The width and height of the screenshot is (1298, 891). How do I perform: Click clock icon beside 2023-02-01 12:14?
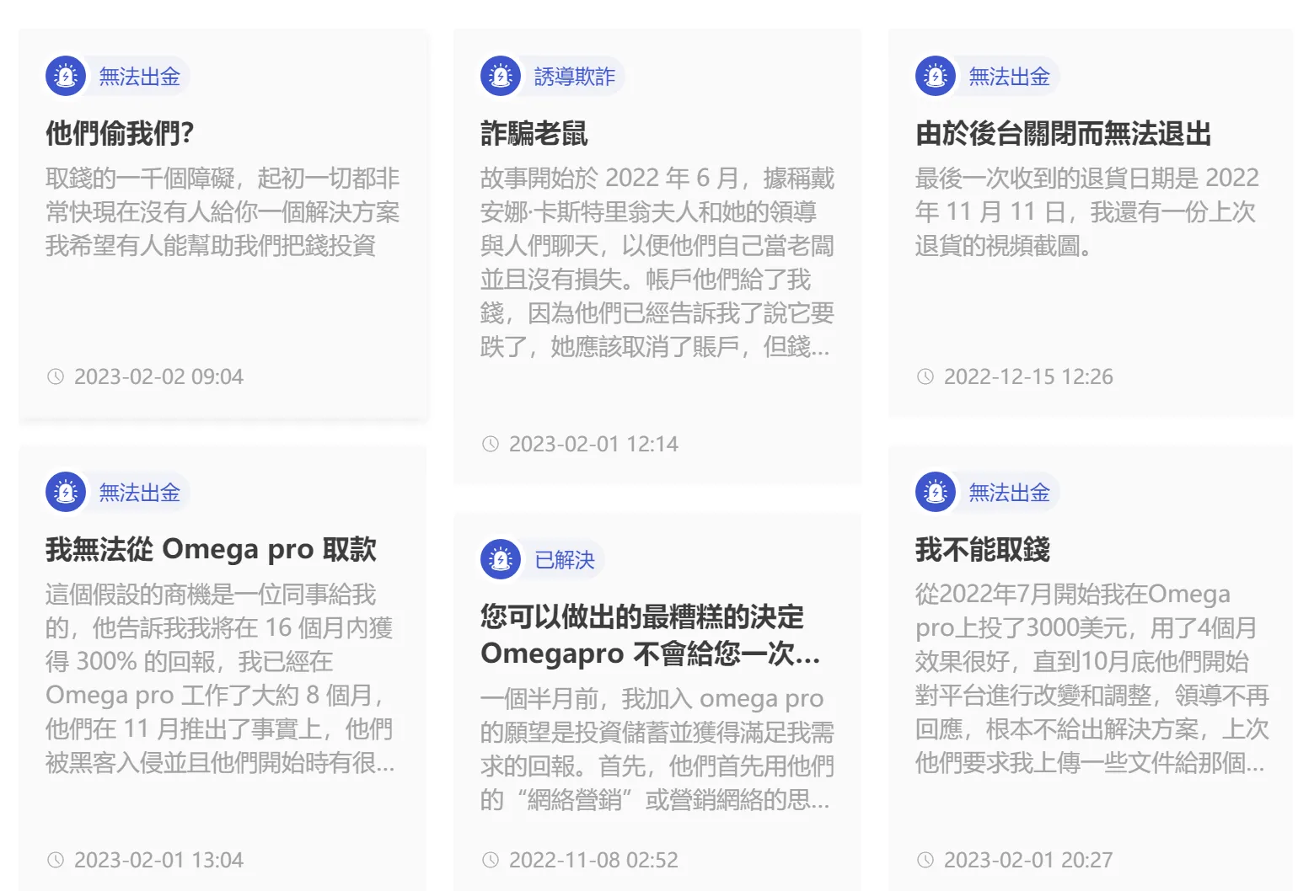click(x=491, y=444)
